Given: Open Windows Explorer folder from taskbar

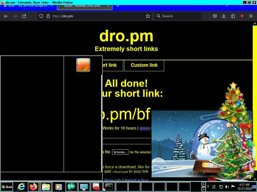Looking at the screenshot, I should [46, 187].
